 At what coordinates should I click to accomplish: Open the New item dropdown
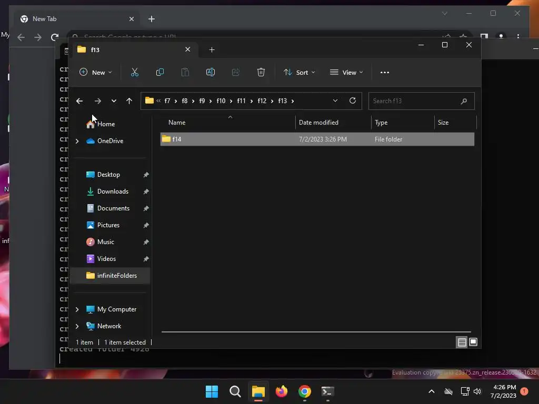(x=96, y=73)
